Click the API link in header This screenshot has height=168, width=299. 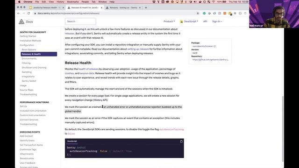(205, 21)
